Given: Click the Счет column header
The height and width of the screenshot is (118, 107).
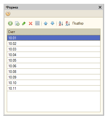Looking at the screenshot, I should pos(54,32).
